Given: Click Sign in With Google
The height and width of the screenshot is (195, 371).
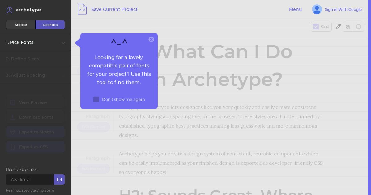Looking at the screenshot, I should (343, 10).
